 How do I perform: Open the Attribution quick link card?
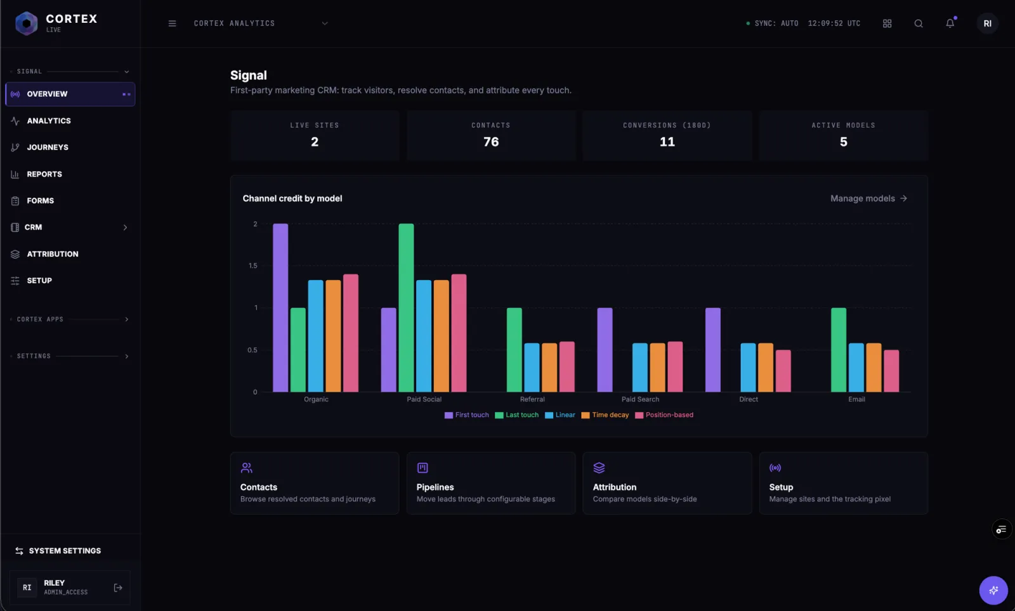point(667,483)
